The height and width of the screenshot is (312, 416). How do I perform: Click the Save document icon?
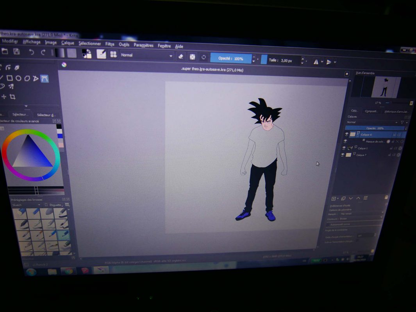pyautogui.click(x=16, y=52)
